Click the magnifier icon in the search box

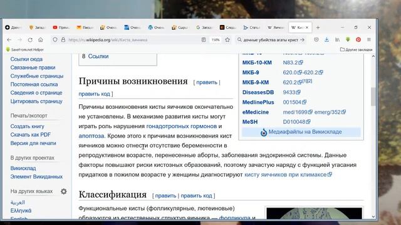tap(239, 40)
